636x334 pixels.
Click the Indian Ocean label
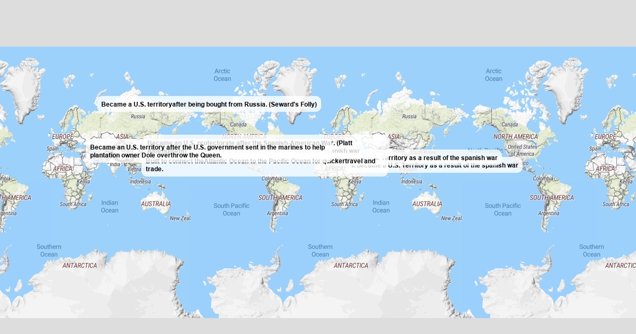110,207
